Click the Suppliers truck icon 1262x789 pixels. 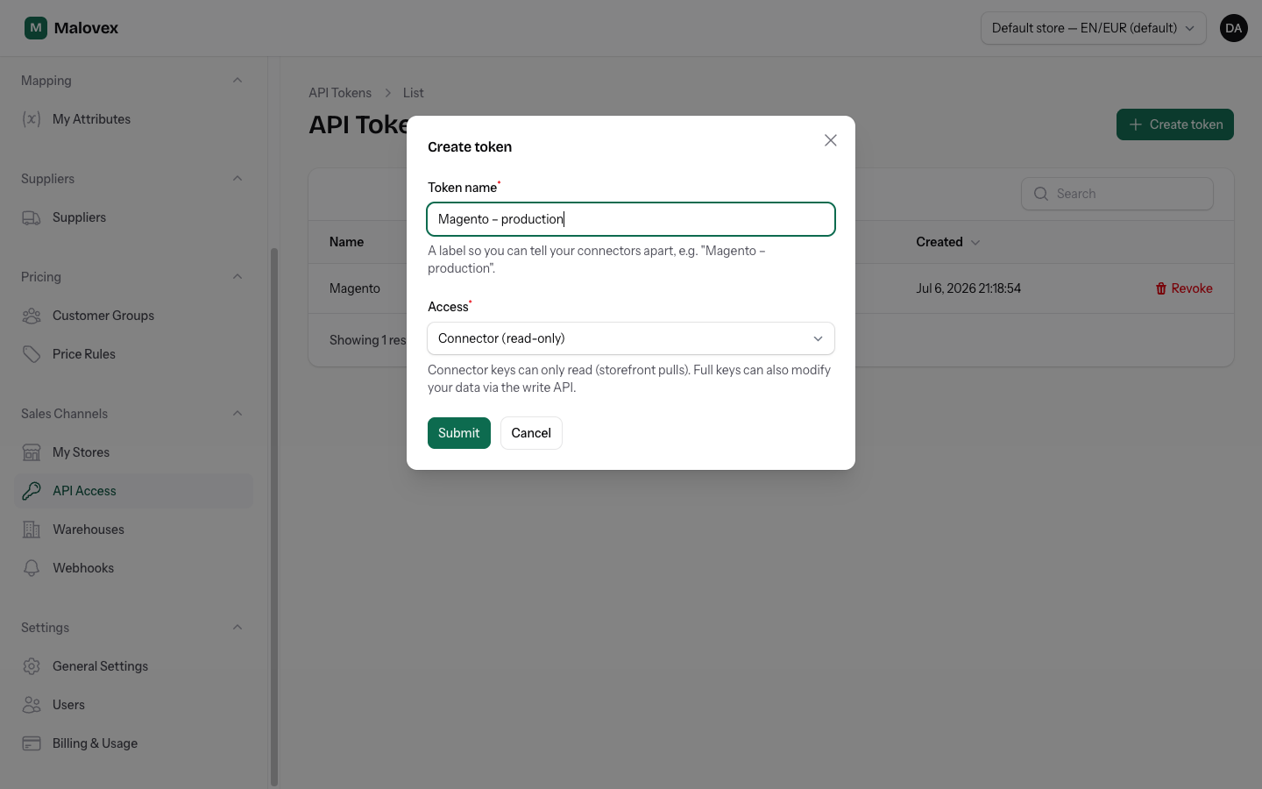click(32, 217)
